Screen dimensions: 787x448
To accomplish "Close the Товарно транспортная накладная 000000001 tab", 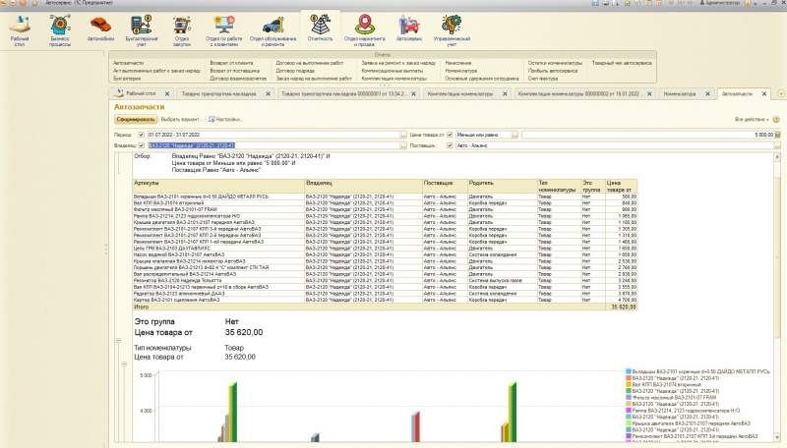I will [x=413, y=93].
